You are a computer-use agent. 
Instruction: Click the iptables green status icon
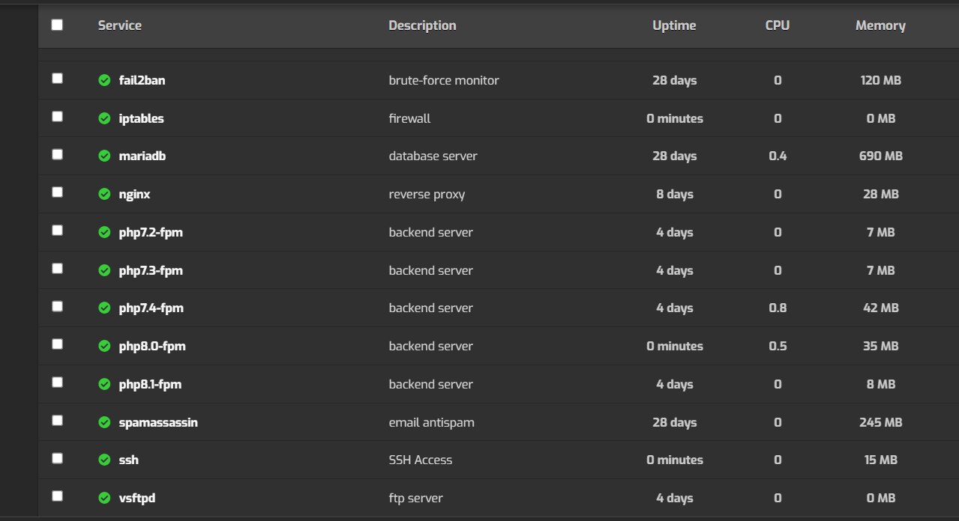point(104,118)
